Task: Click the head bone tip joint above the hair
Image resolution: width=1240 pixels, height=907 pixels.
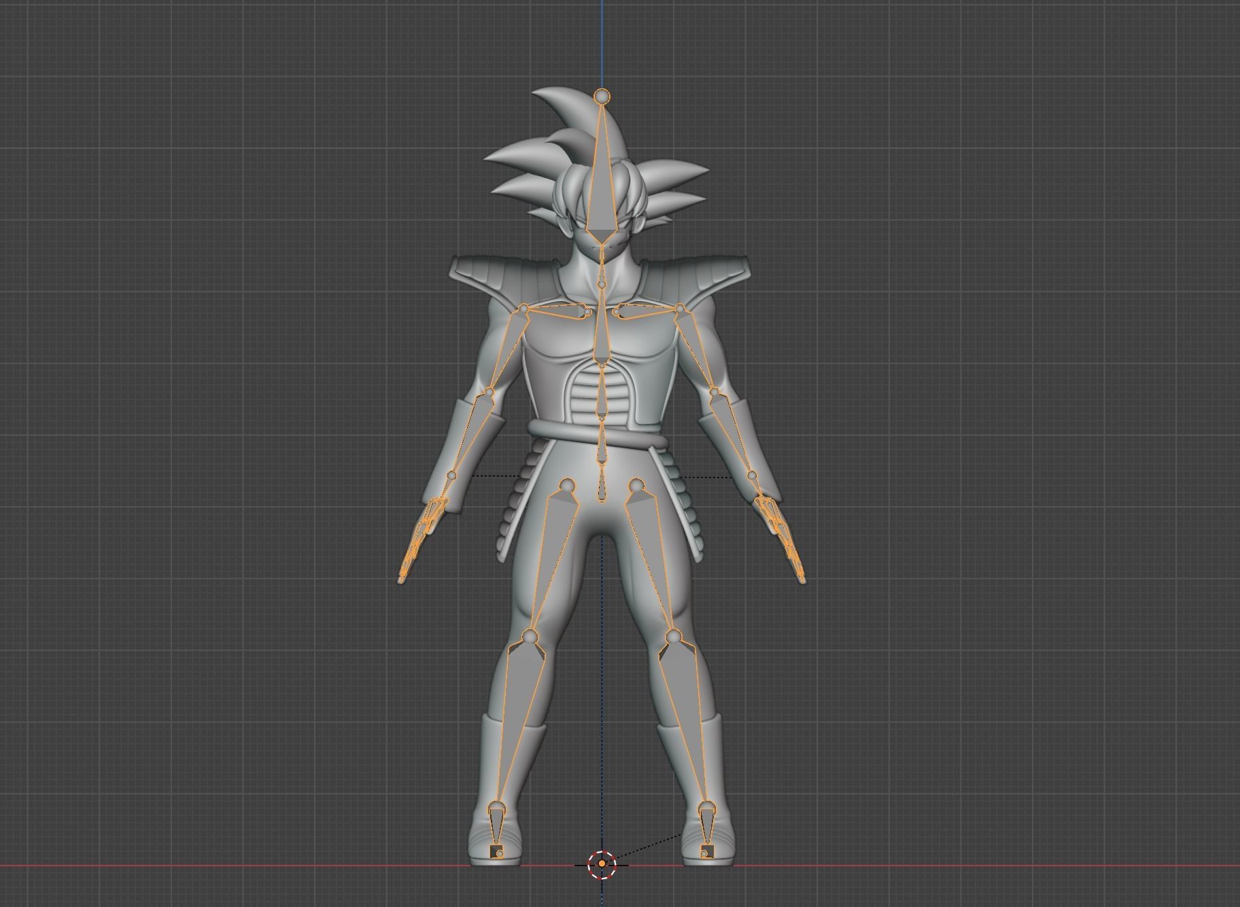Action: (x=602, y=96)
